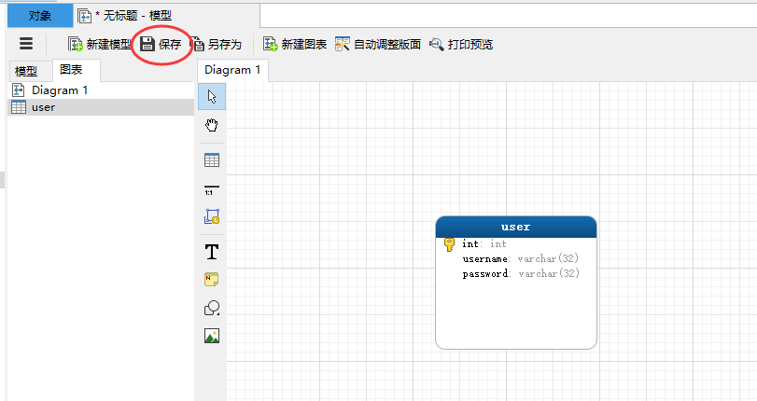Click the user table header in the diagram
This screenshot has width=757, height=401.
pyautogui.click(x=515, y=227)
